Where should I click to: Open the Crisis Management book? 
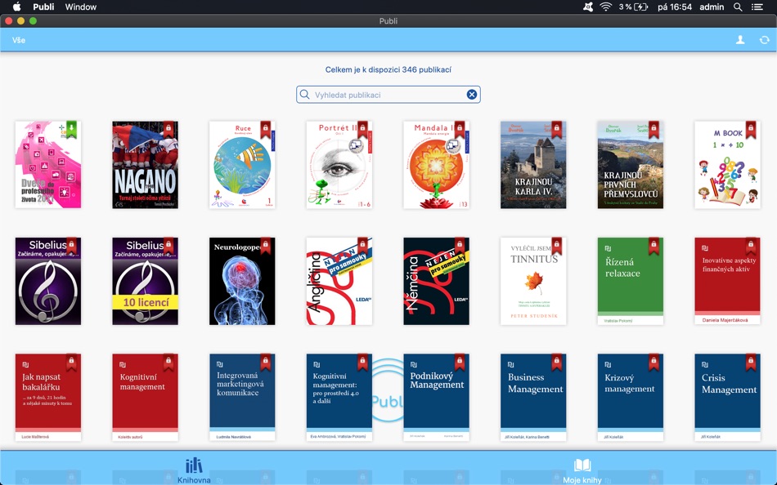pyautogui.click(x=727, y=398)
